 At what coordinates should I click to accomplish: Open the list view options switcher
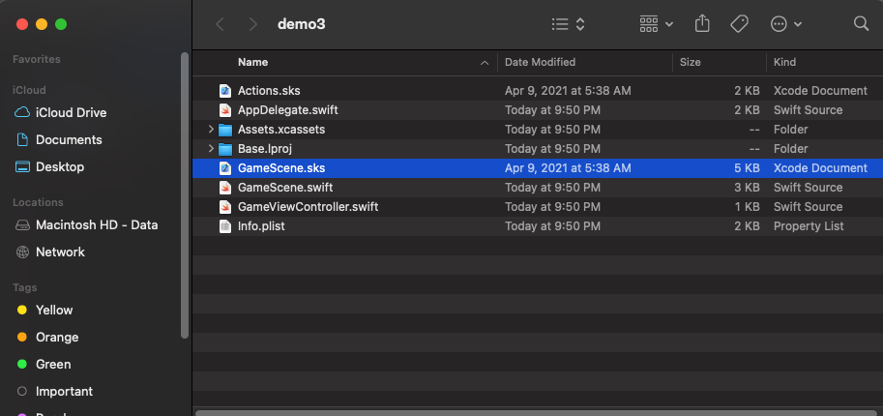568,24
